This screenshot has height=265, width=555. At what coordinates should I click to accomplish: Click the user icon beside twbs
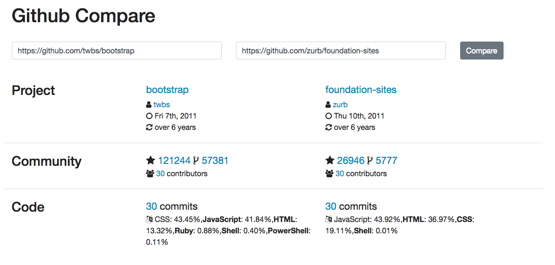(x=149, y=104)
